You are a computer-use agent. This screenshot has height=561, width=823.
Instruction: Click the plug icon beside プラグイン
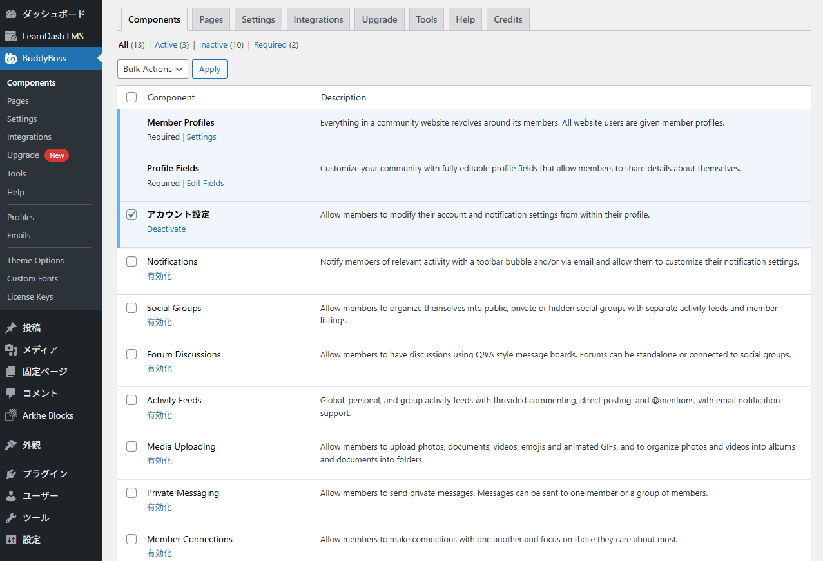11,474
